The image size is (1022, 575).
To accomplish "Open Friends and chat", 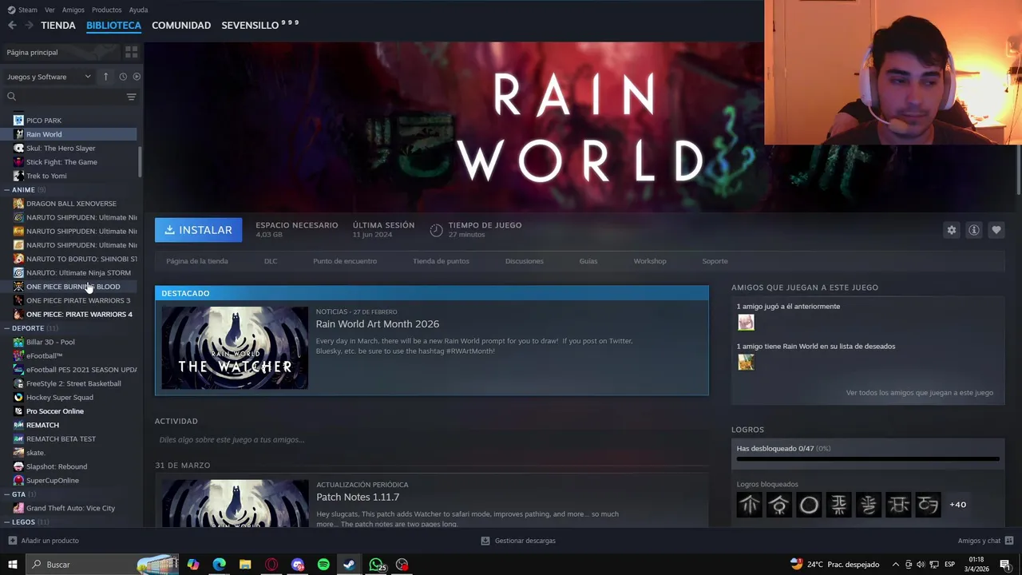I will point(984,541).
